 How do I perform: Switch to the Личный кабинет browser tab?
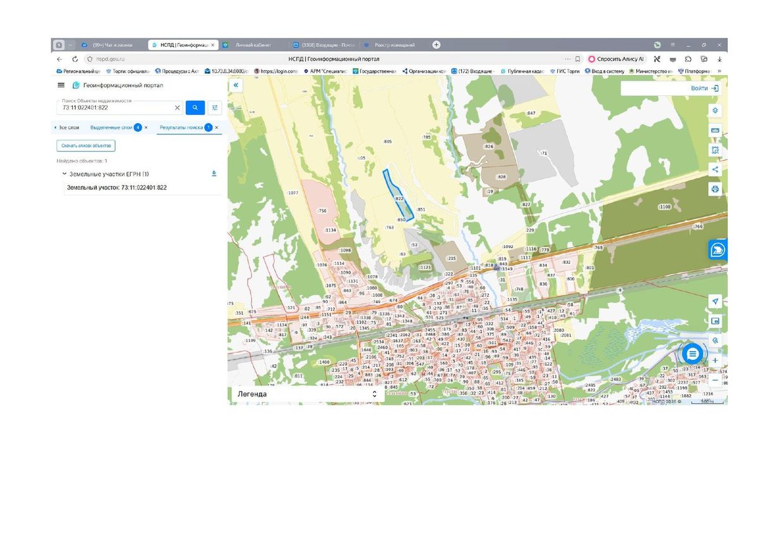click(x=253, y=45)
